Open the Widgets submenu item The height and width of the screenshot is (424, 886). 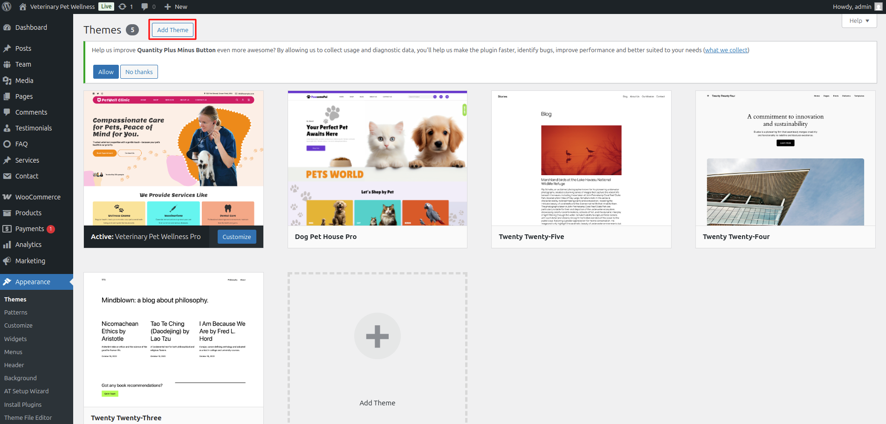pyautogui.click(x=15, y=339)
